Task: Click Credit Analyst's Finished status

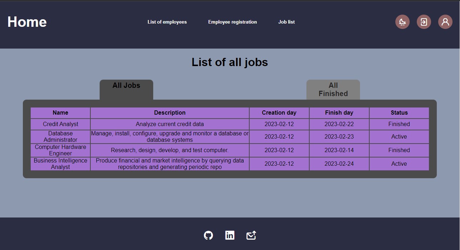Action: click(x=399, y=124)
